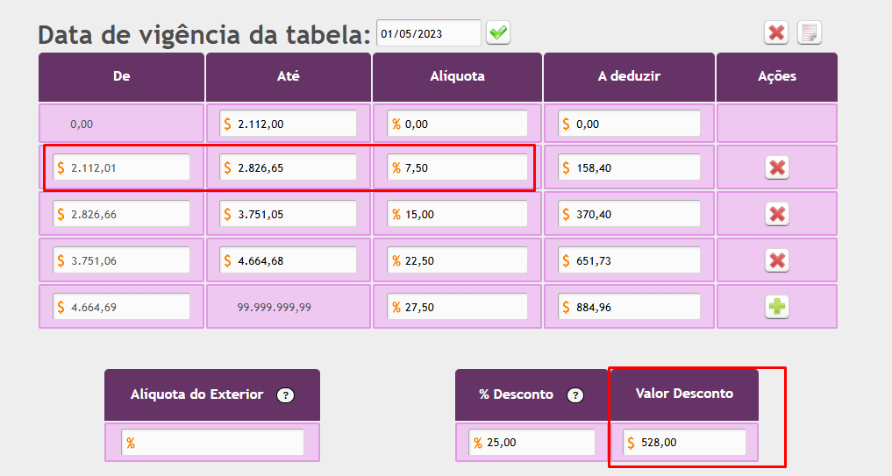The image size is (892, 476).
Task: Remove the 15,00 aliquot row
Action: point(776,214)
